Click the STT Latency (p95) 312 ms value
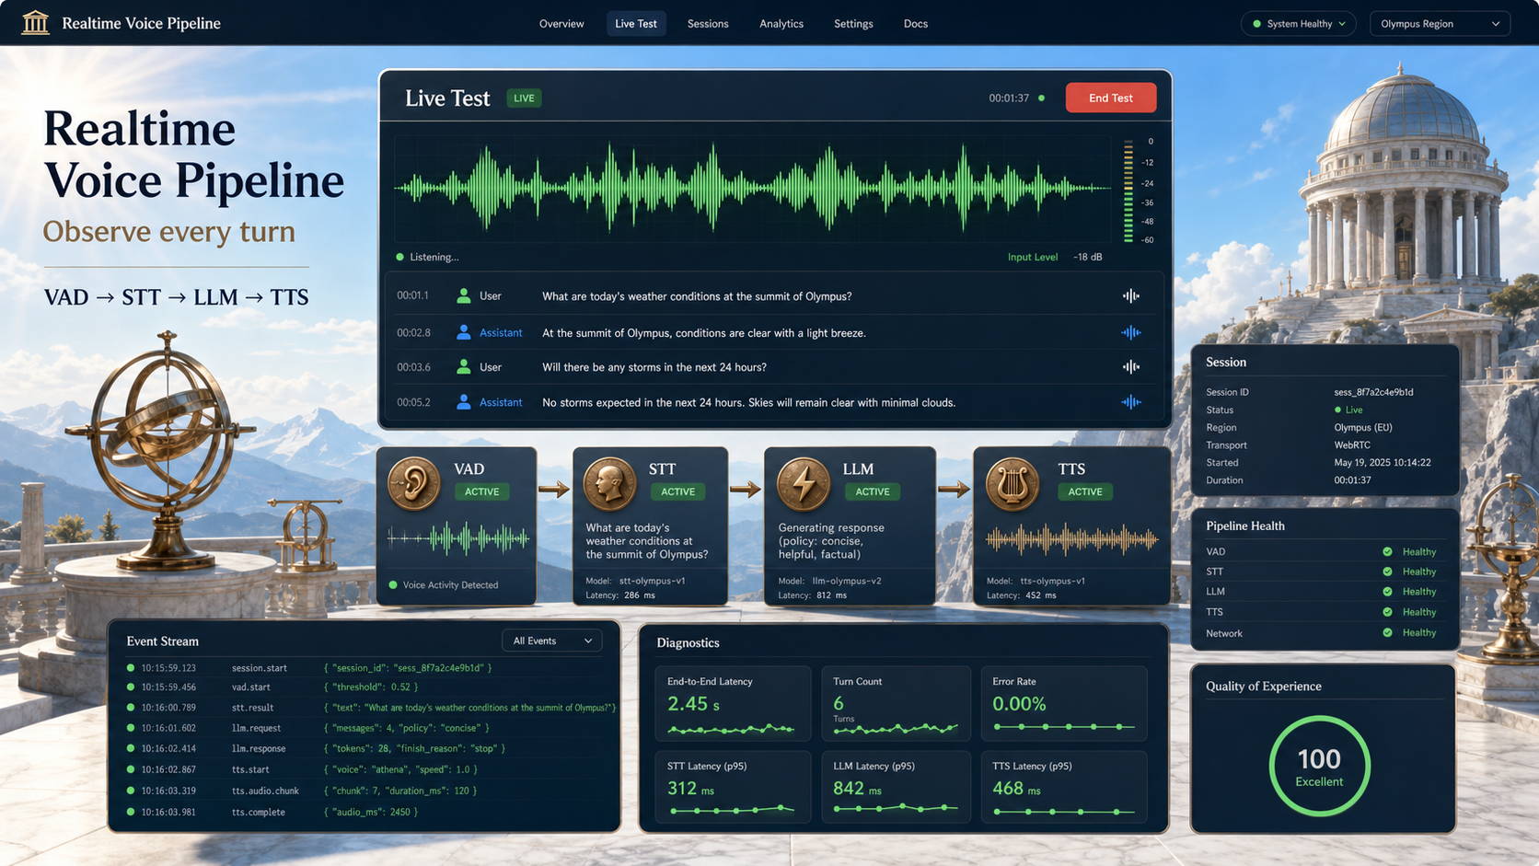The height and width of the screenshot is (866, 1539). click(690, 789)
